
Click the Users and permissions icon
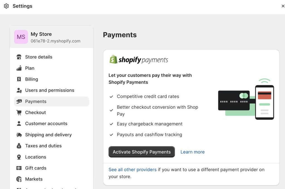(19, 90)
